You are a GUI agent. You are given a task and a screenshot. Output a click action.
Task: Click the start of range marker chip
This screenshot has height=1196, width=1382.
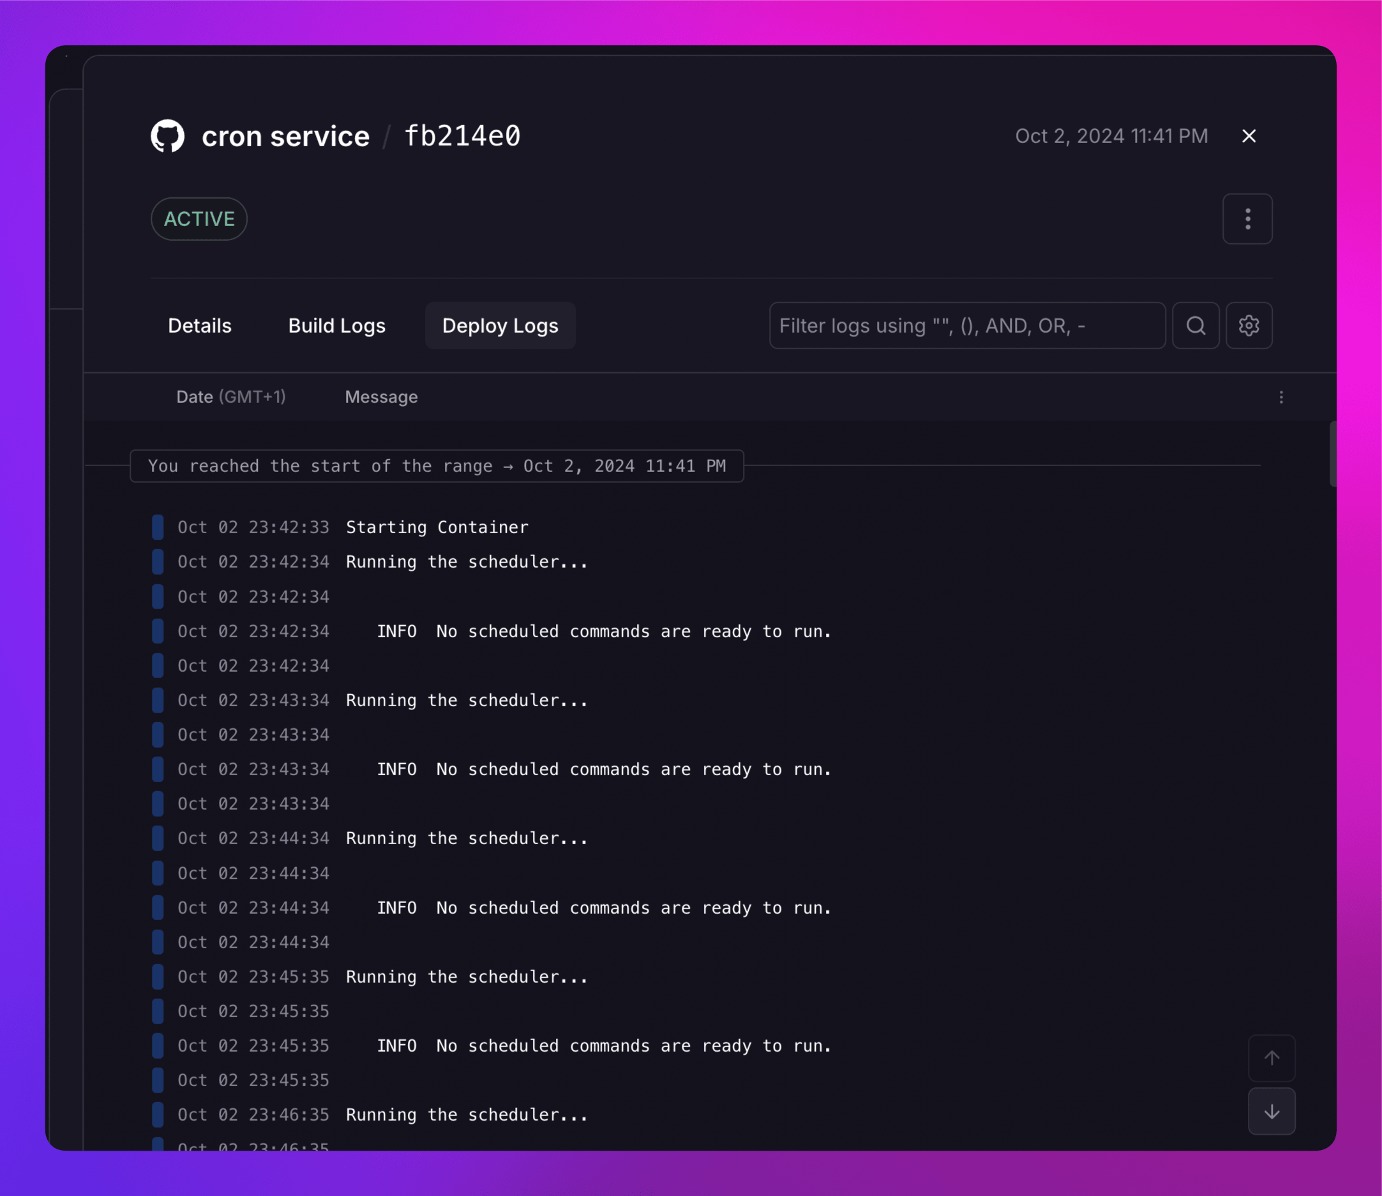tap(437, 466)
